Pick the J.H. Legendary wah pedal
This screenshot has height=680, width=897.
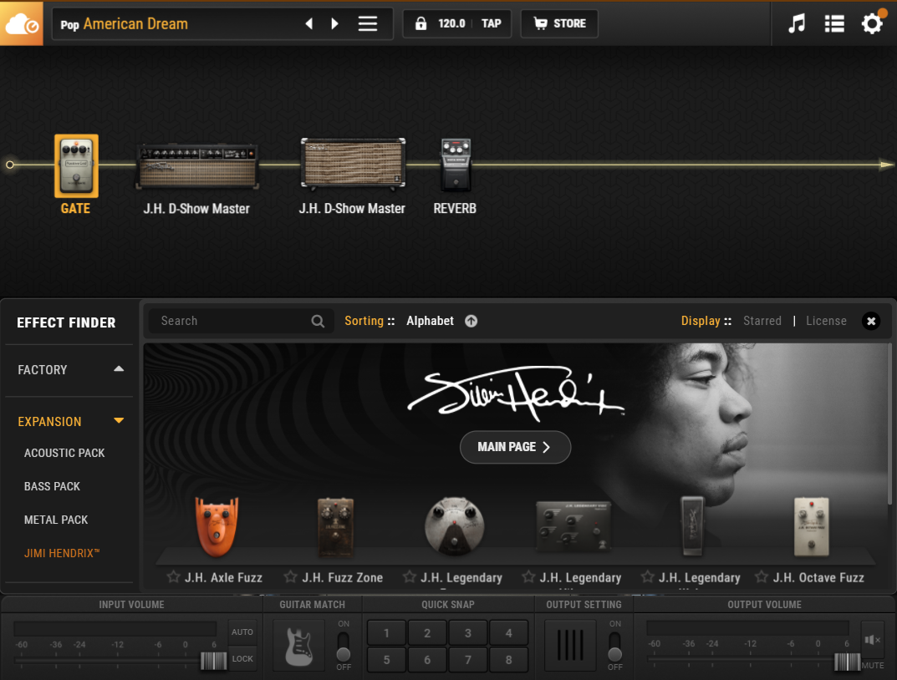[692, 526]
